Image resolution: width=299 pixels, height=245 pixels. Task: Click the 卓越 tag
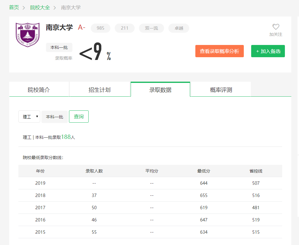179,28
